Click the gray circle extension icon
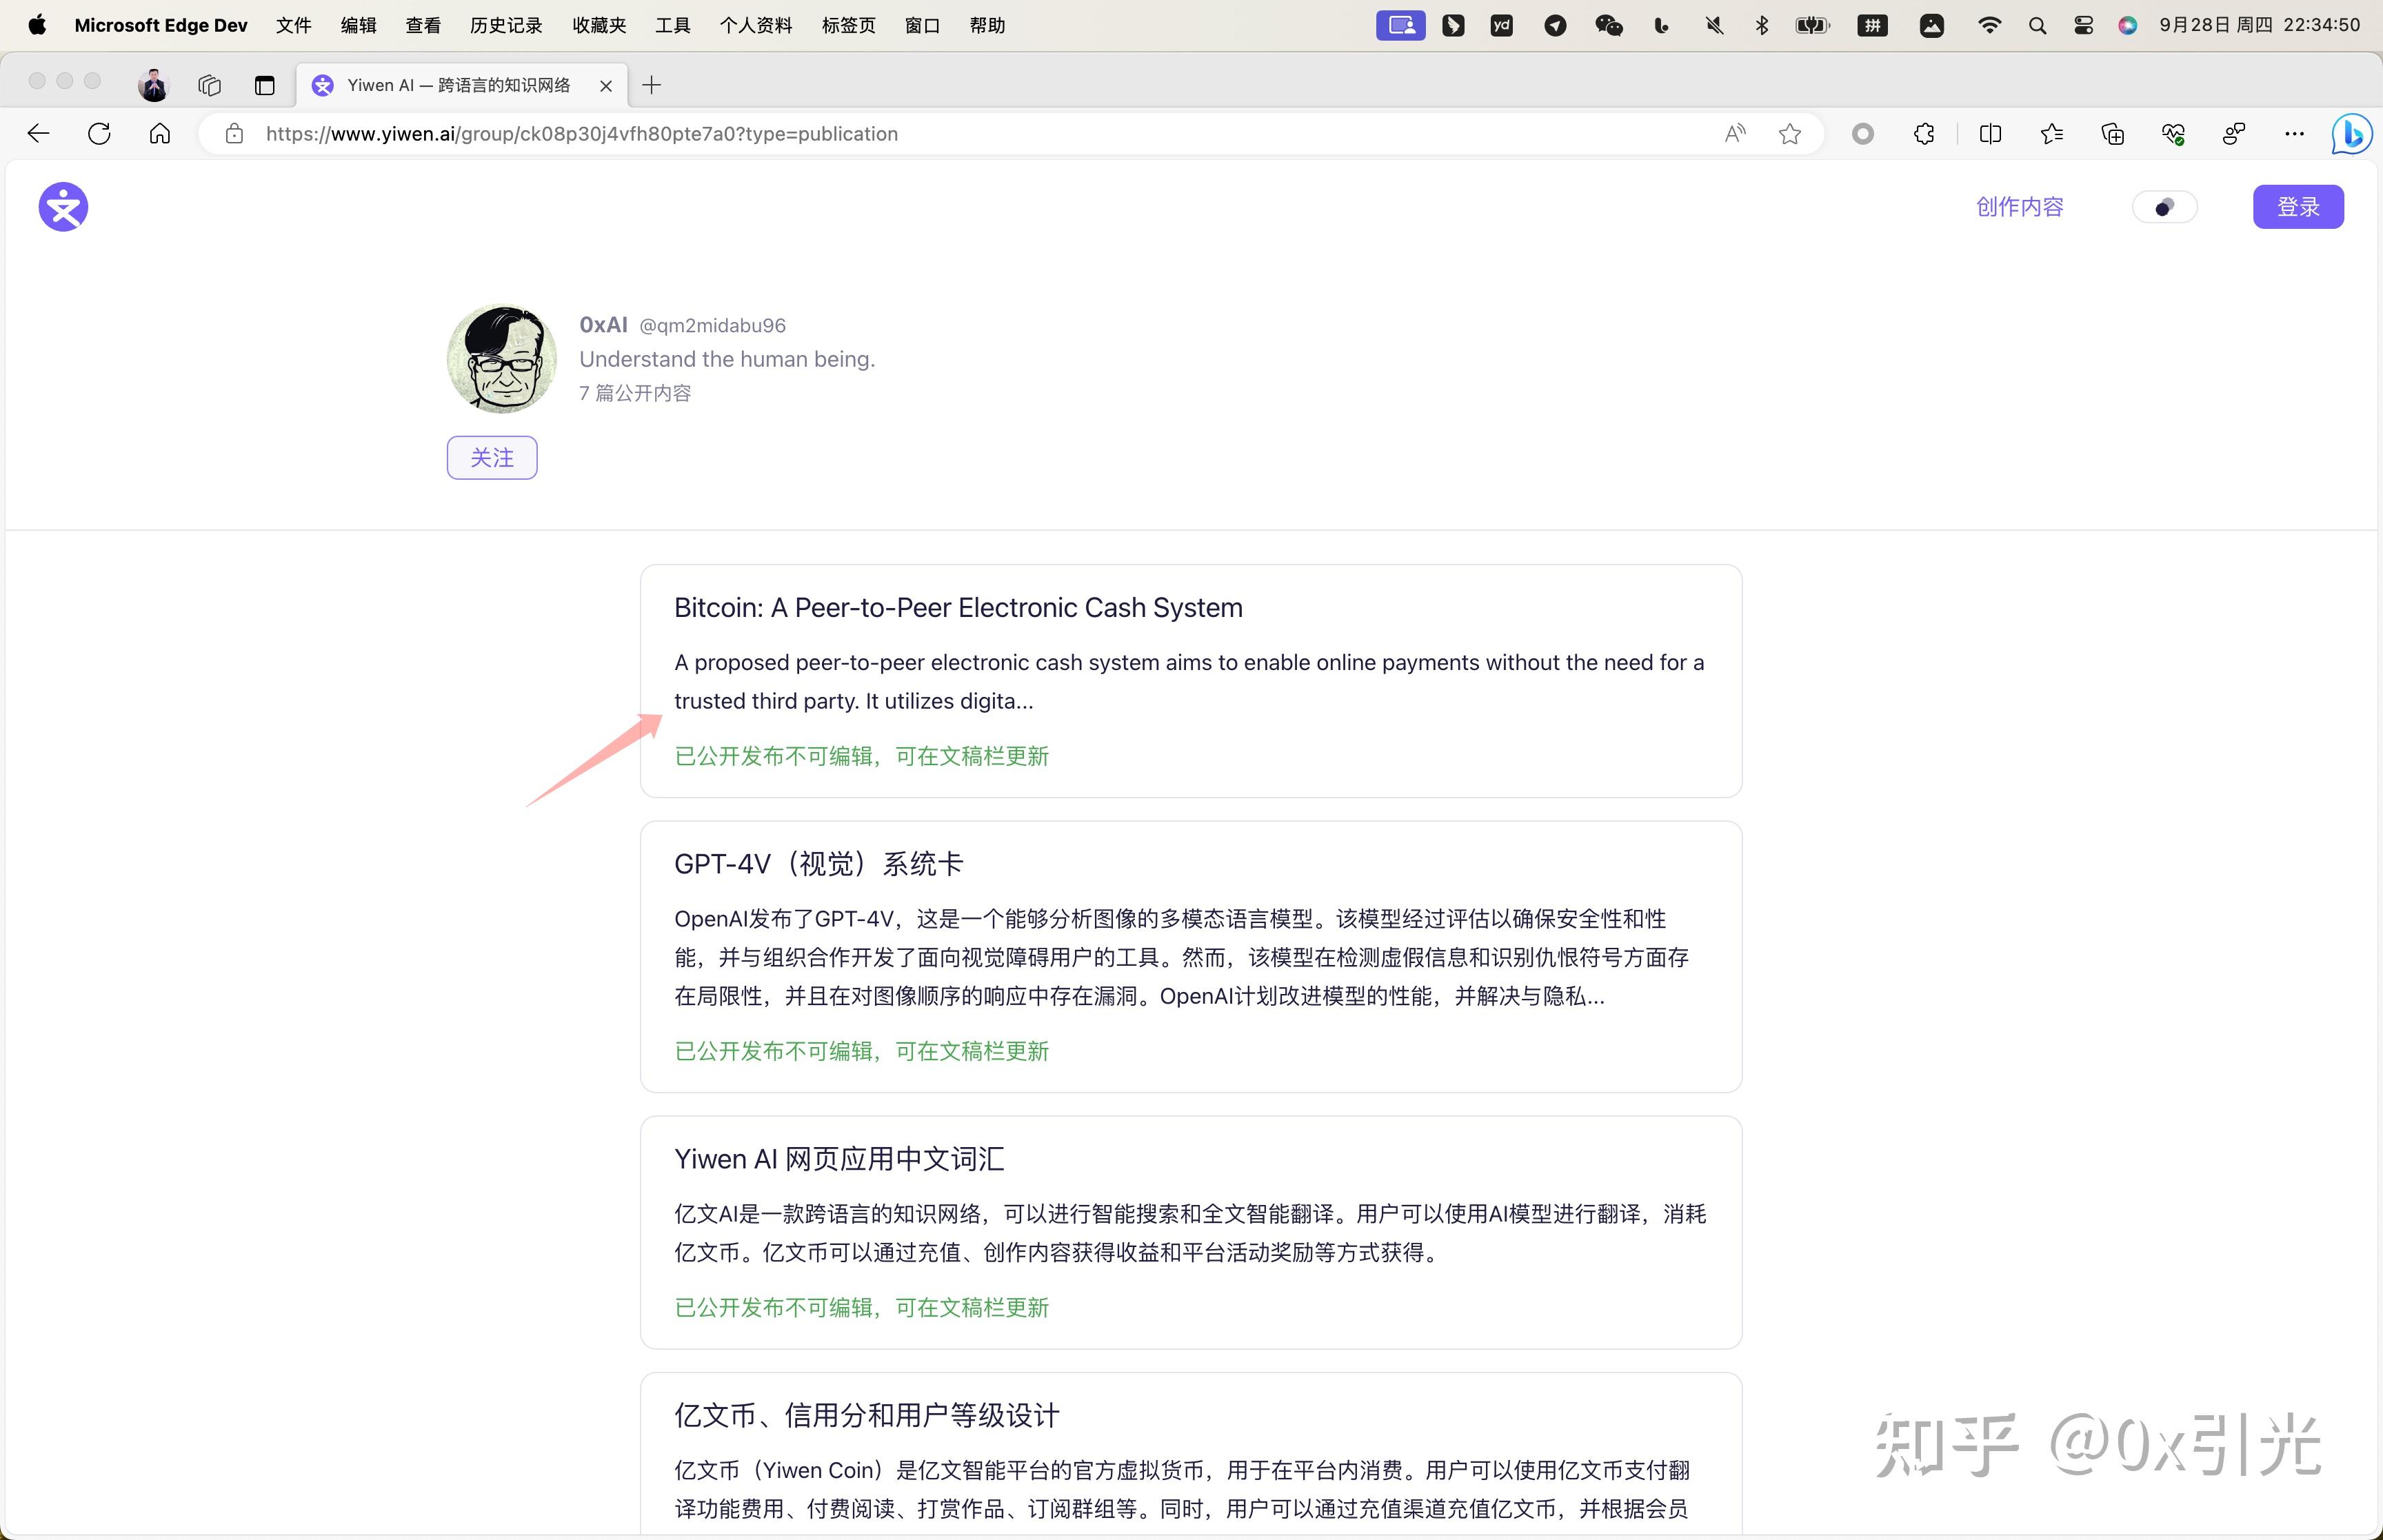The width and height of the screenshot is (2383, 1540). (1862, 134)
